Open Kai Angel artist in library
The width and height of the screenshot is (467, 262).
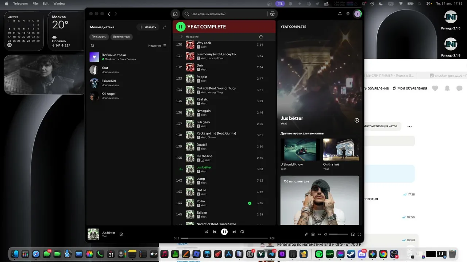click(x=128, y=96)
